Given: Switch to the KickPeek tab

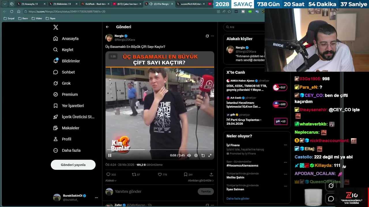Looking at the screenshot, I should (95, 4).
